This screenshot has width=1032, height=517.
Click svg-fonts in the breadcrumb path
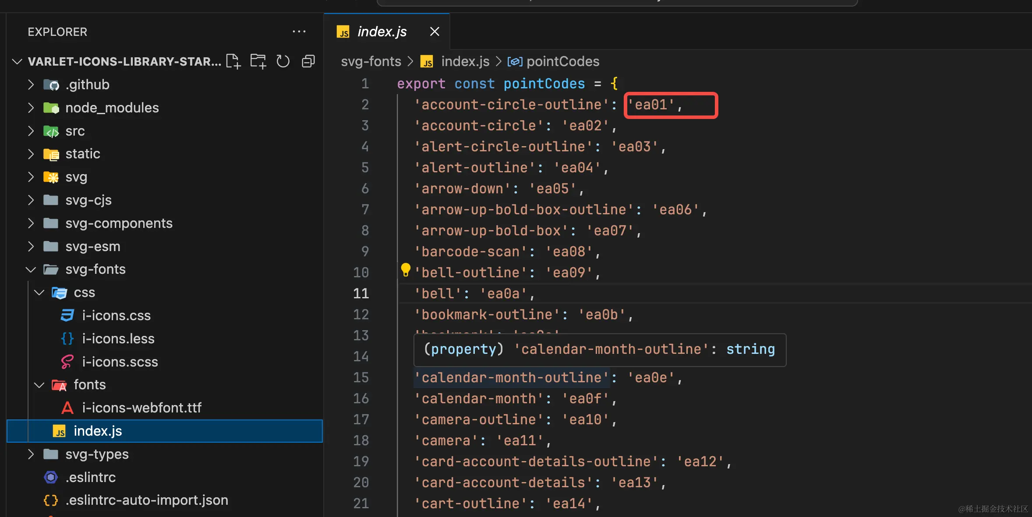tap(371, 61)
